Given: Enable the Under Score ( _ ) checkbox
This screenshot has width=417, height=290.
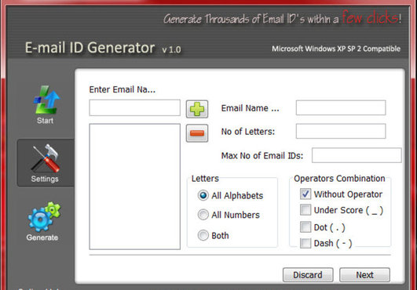Looking at the screenshot, I should (x=305, y=210).
